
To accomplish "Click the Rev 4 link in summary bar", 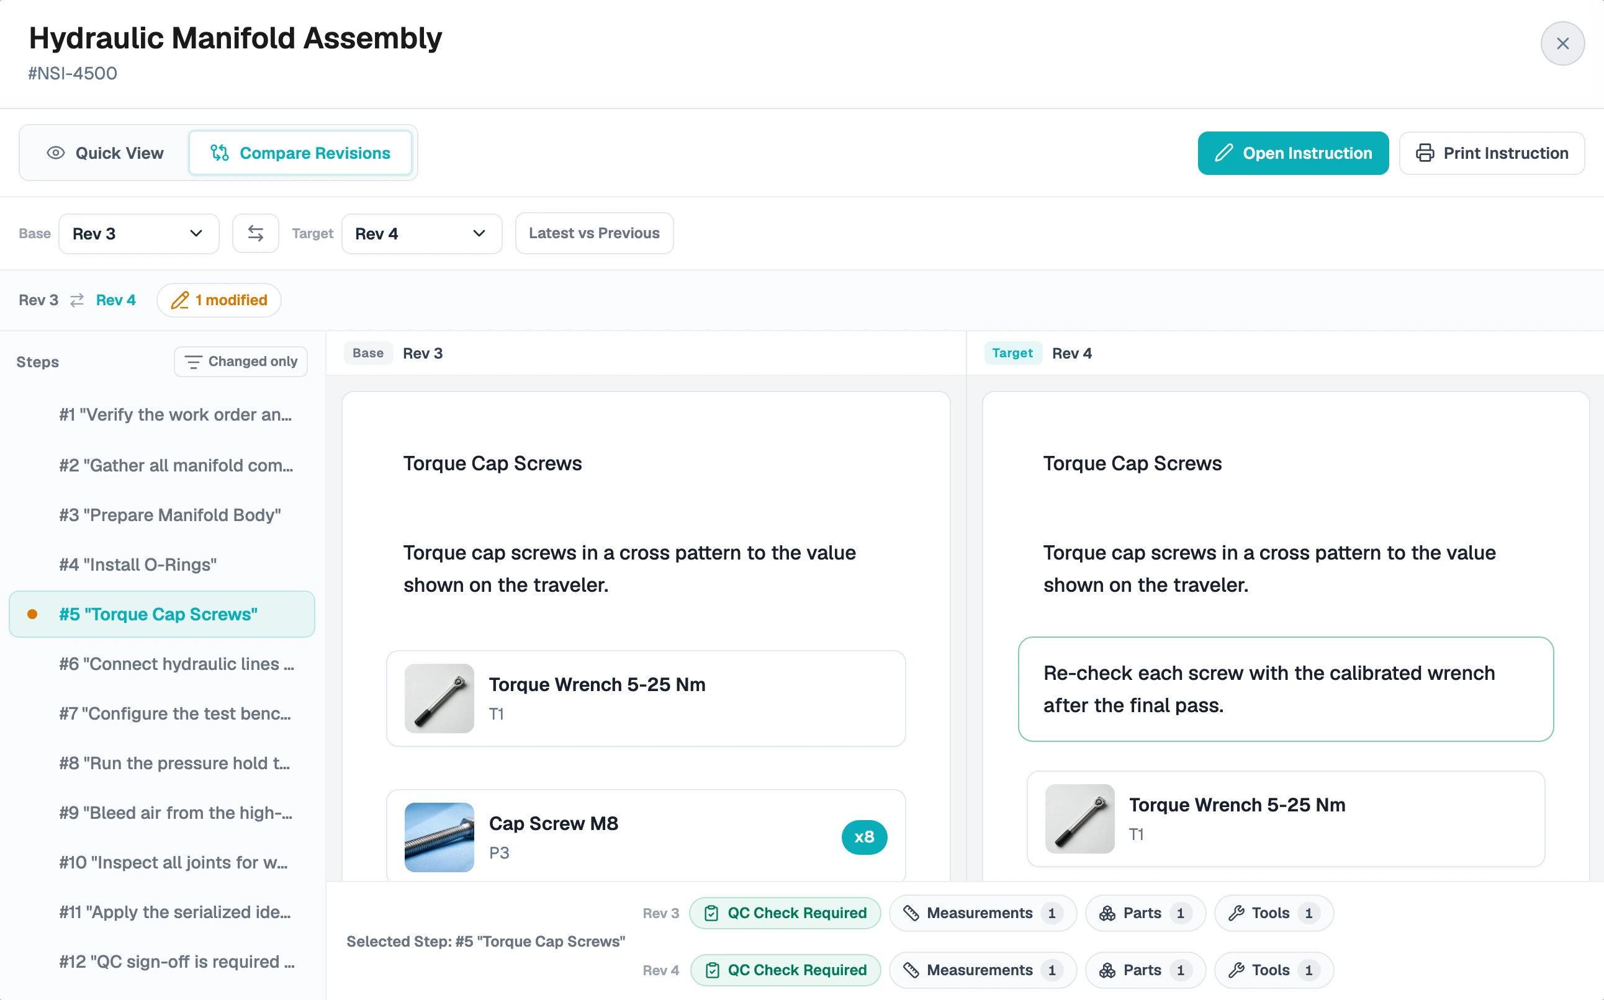I will [x=116, y=300].
